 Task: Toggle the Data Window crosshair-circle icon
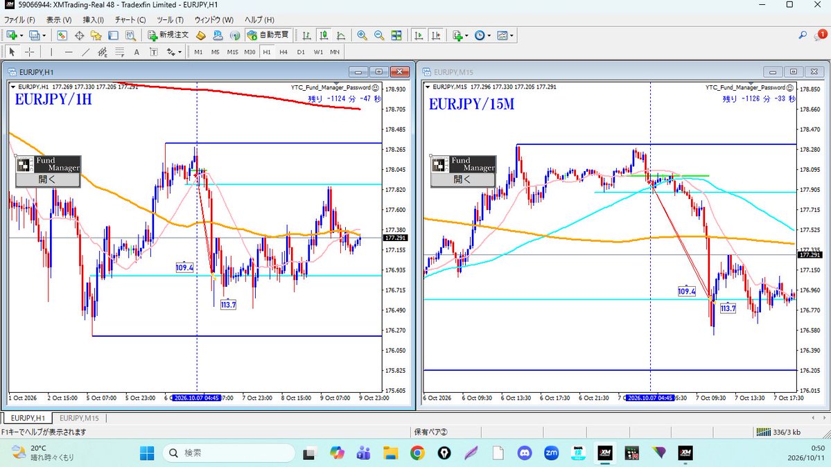click(79, 35)
